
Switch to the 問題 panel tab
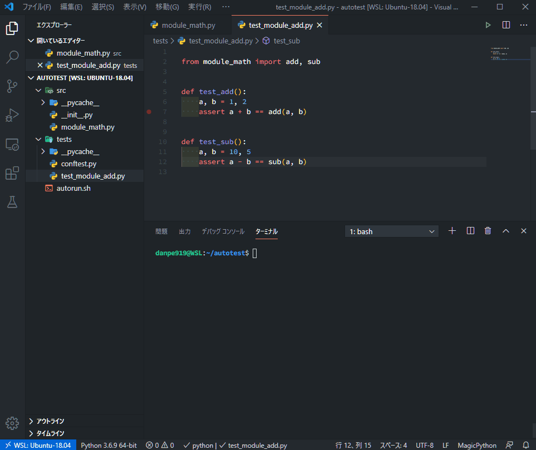tap(161, 231)
